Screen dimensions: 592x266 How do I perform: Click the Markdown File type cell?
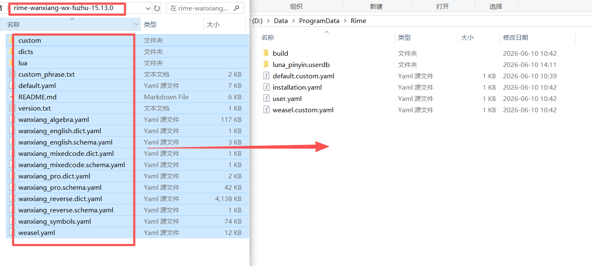click(166, 97)
